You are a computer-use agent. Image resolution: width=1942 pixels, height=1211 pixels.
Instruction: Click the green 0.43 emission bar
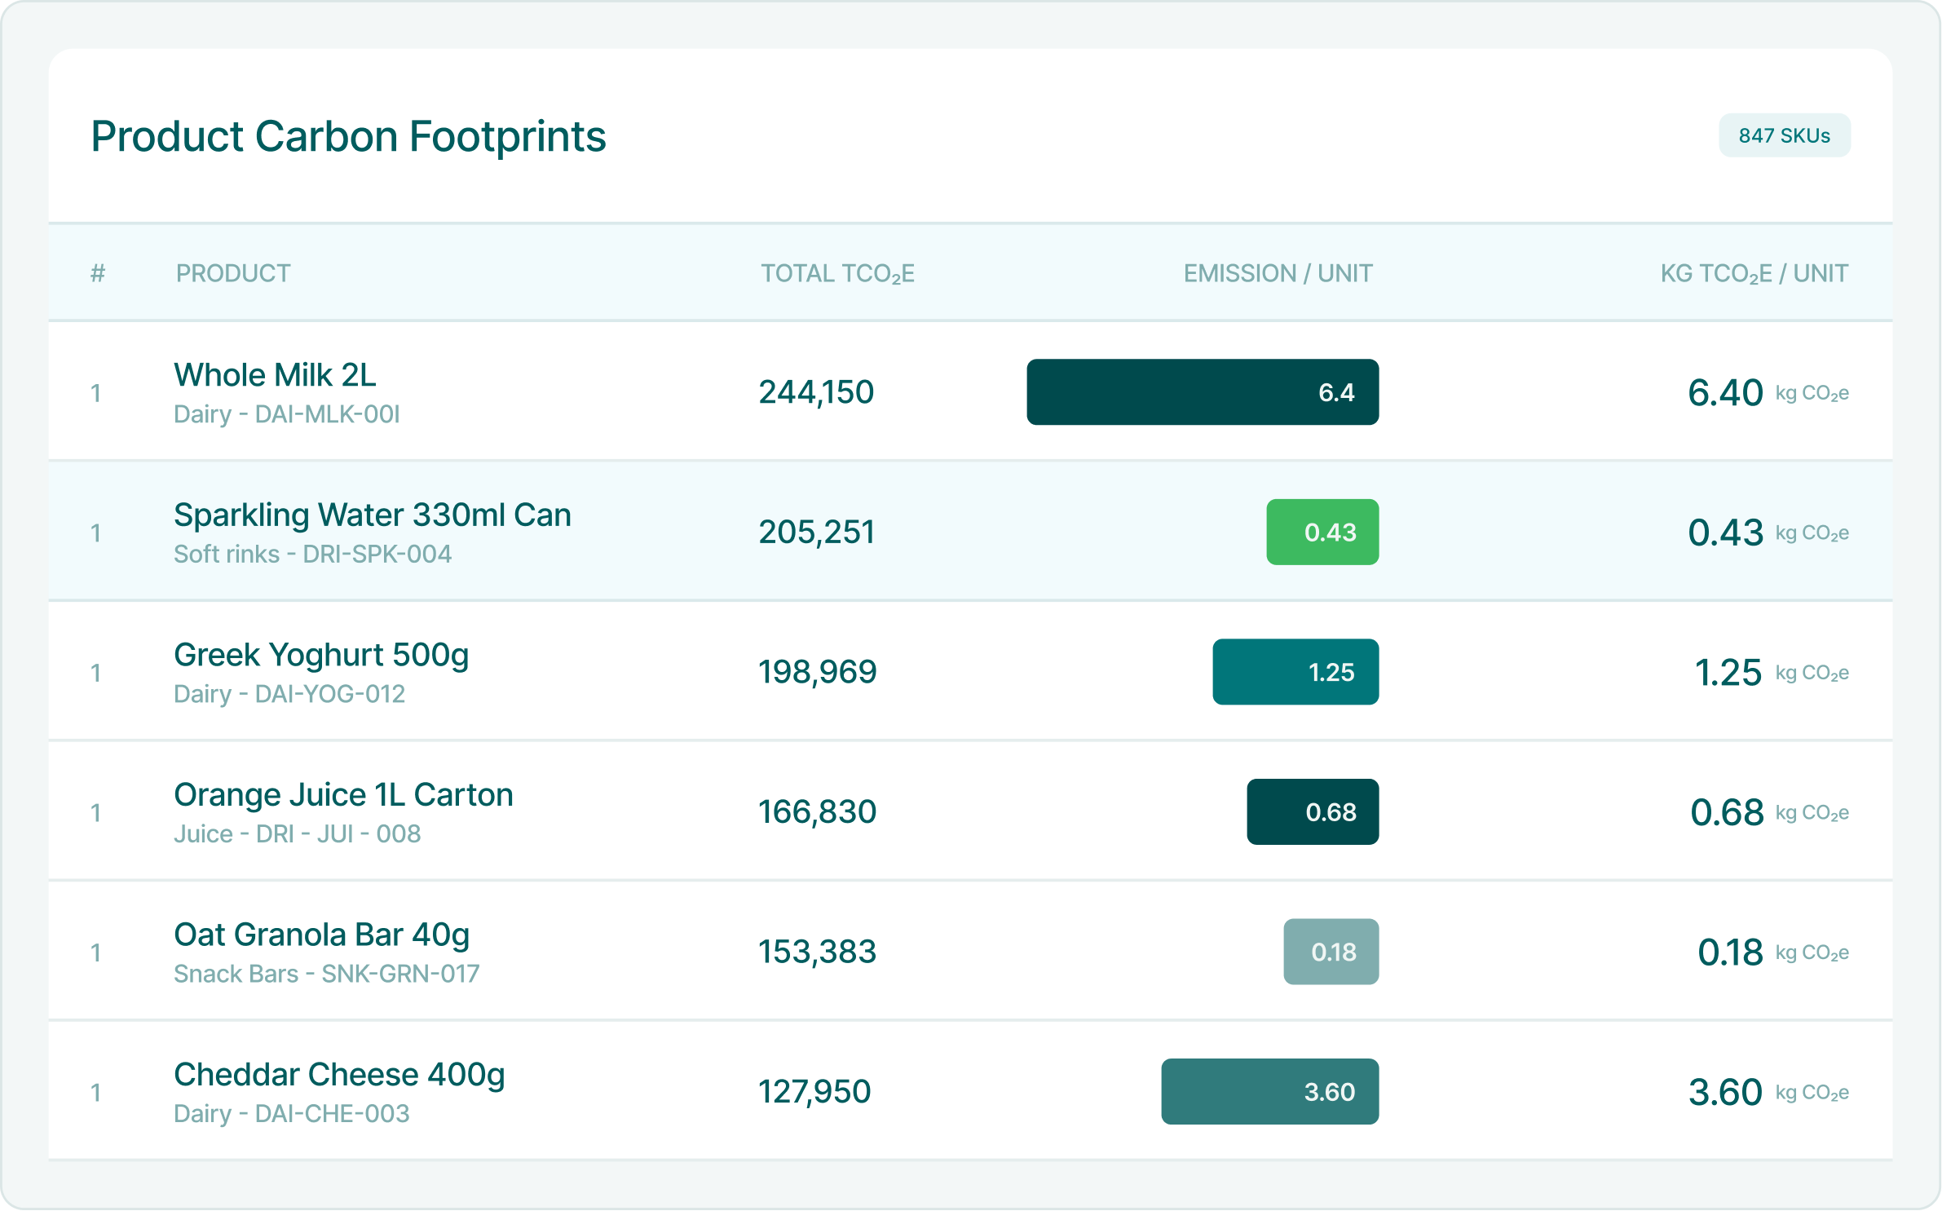coord(1322,533)
